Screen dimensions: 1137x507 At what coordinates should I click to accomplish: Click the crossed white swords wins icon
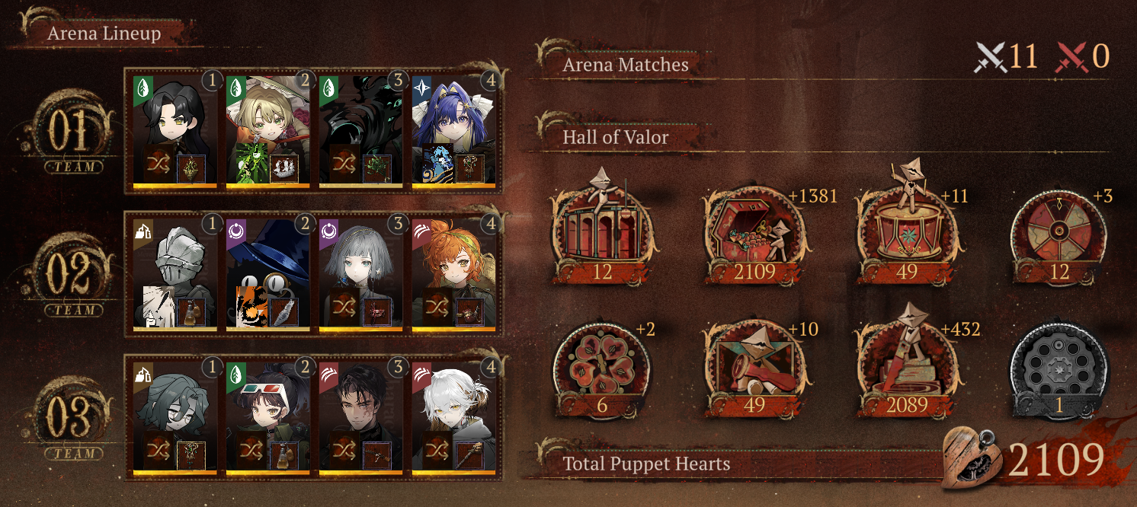pos(991,57)
